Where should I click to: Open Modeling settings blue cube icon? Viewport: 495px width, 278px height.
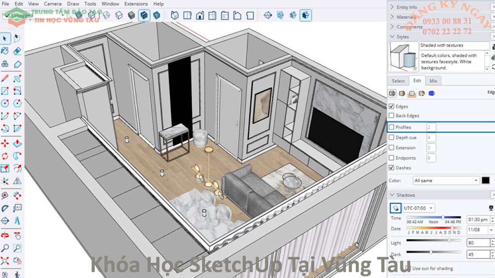tap(431, 93)
